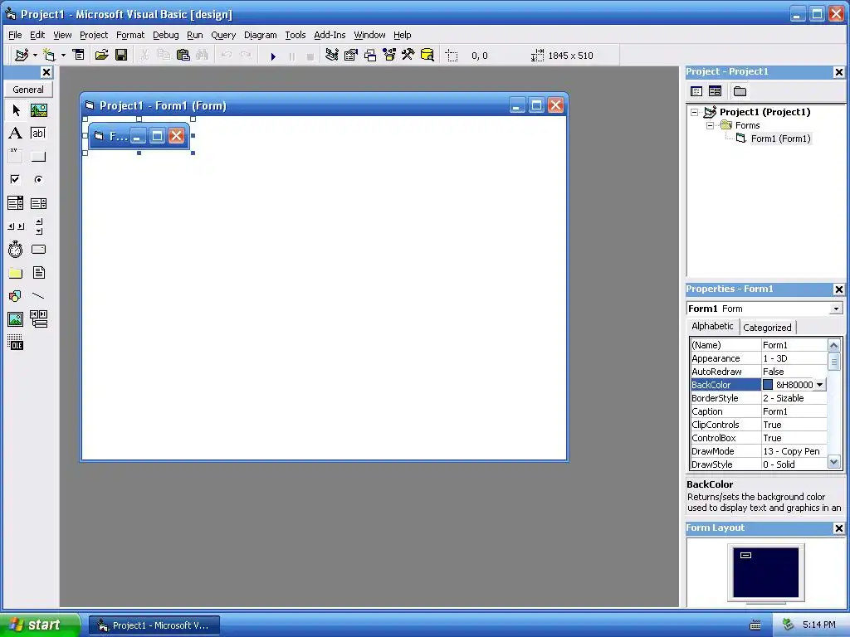Click the General toolbox tab button
The image size is (850, 637).
pyautogui.click(x=28, y=90)
